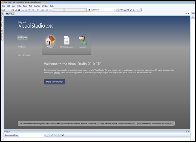
Task: Open the Server Explorer side tab
Action: [2, 21]
